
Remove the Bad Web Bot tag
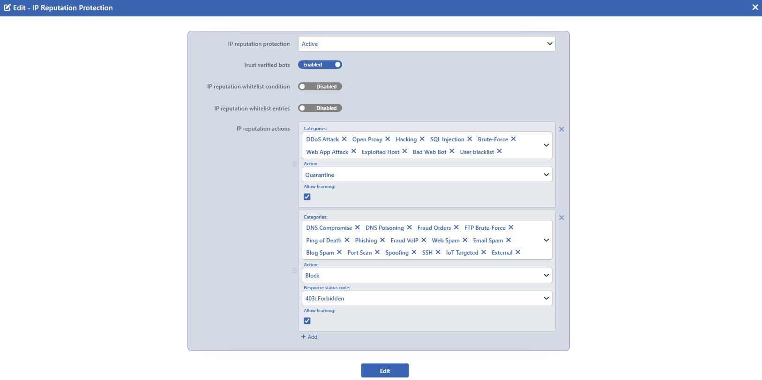click(452, 151)
